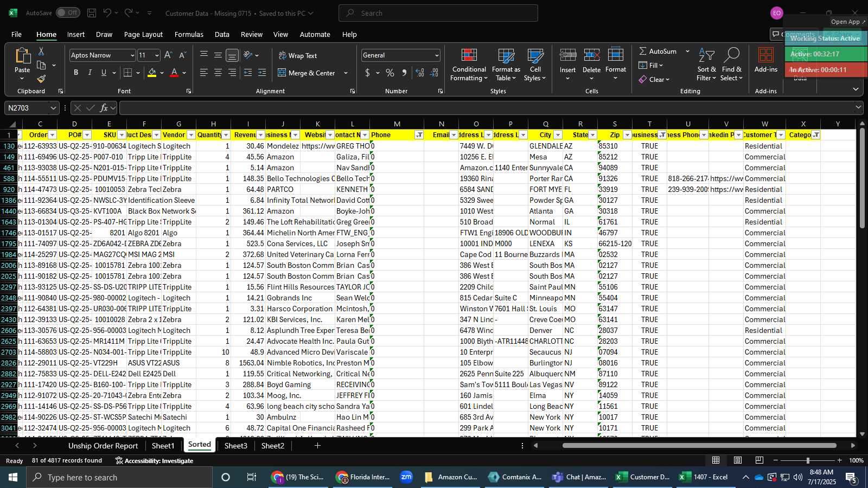Apply the red font color
Image resolution: width=868 pixels, height=488 pixels.
174,73
